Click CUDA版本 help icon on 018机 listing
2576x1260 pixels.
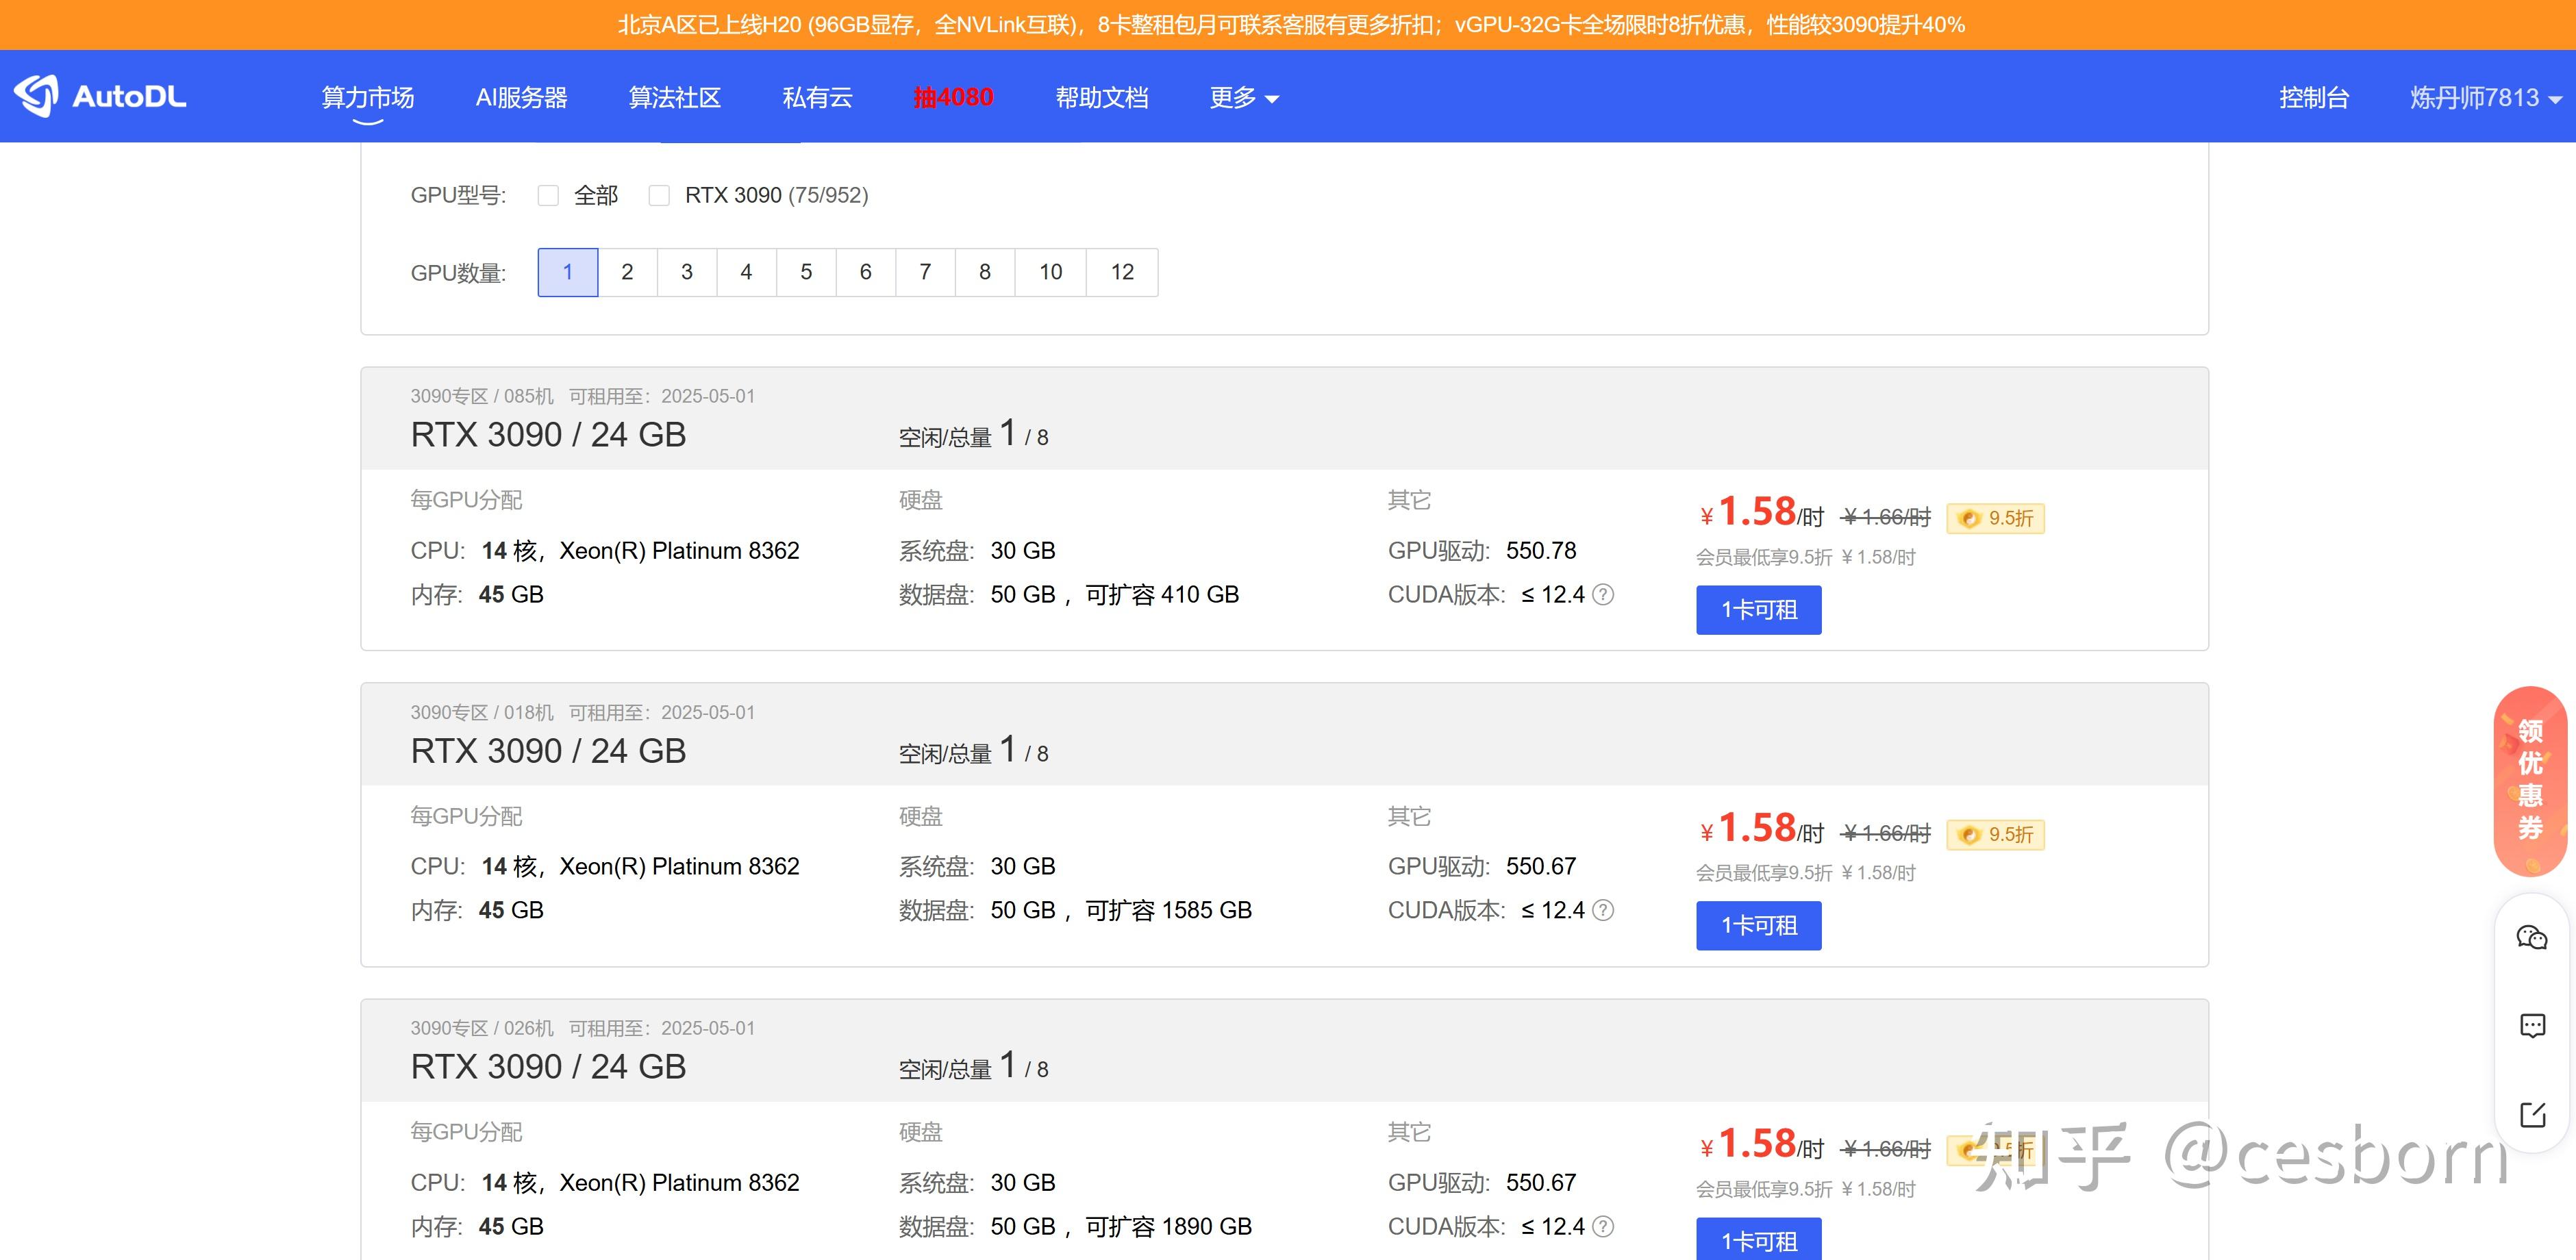(1604, 910)
